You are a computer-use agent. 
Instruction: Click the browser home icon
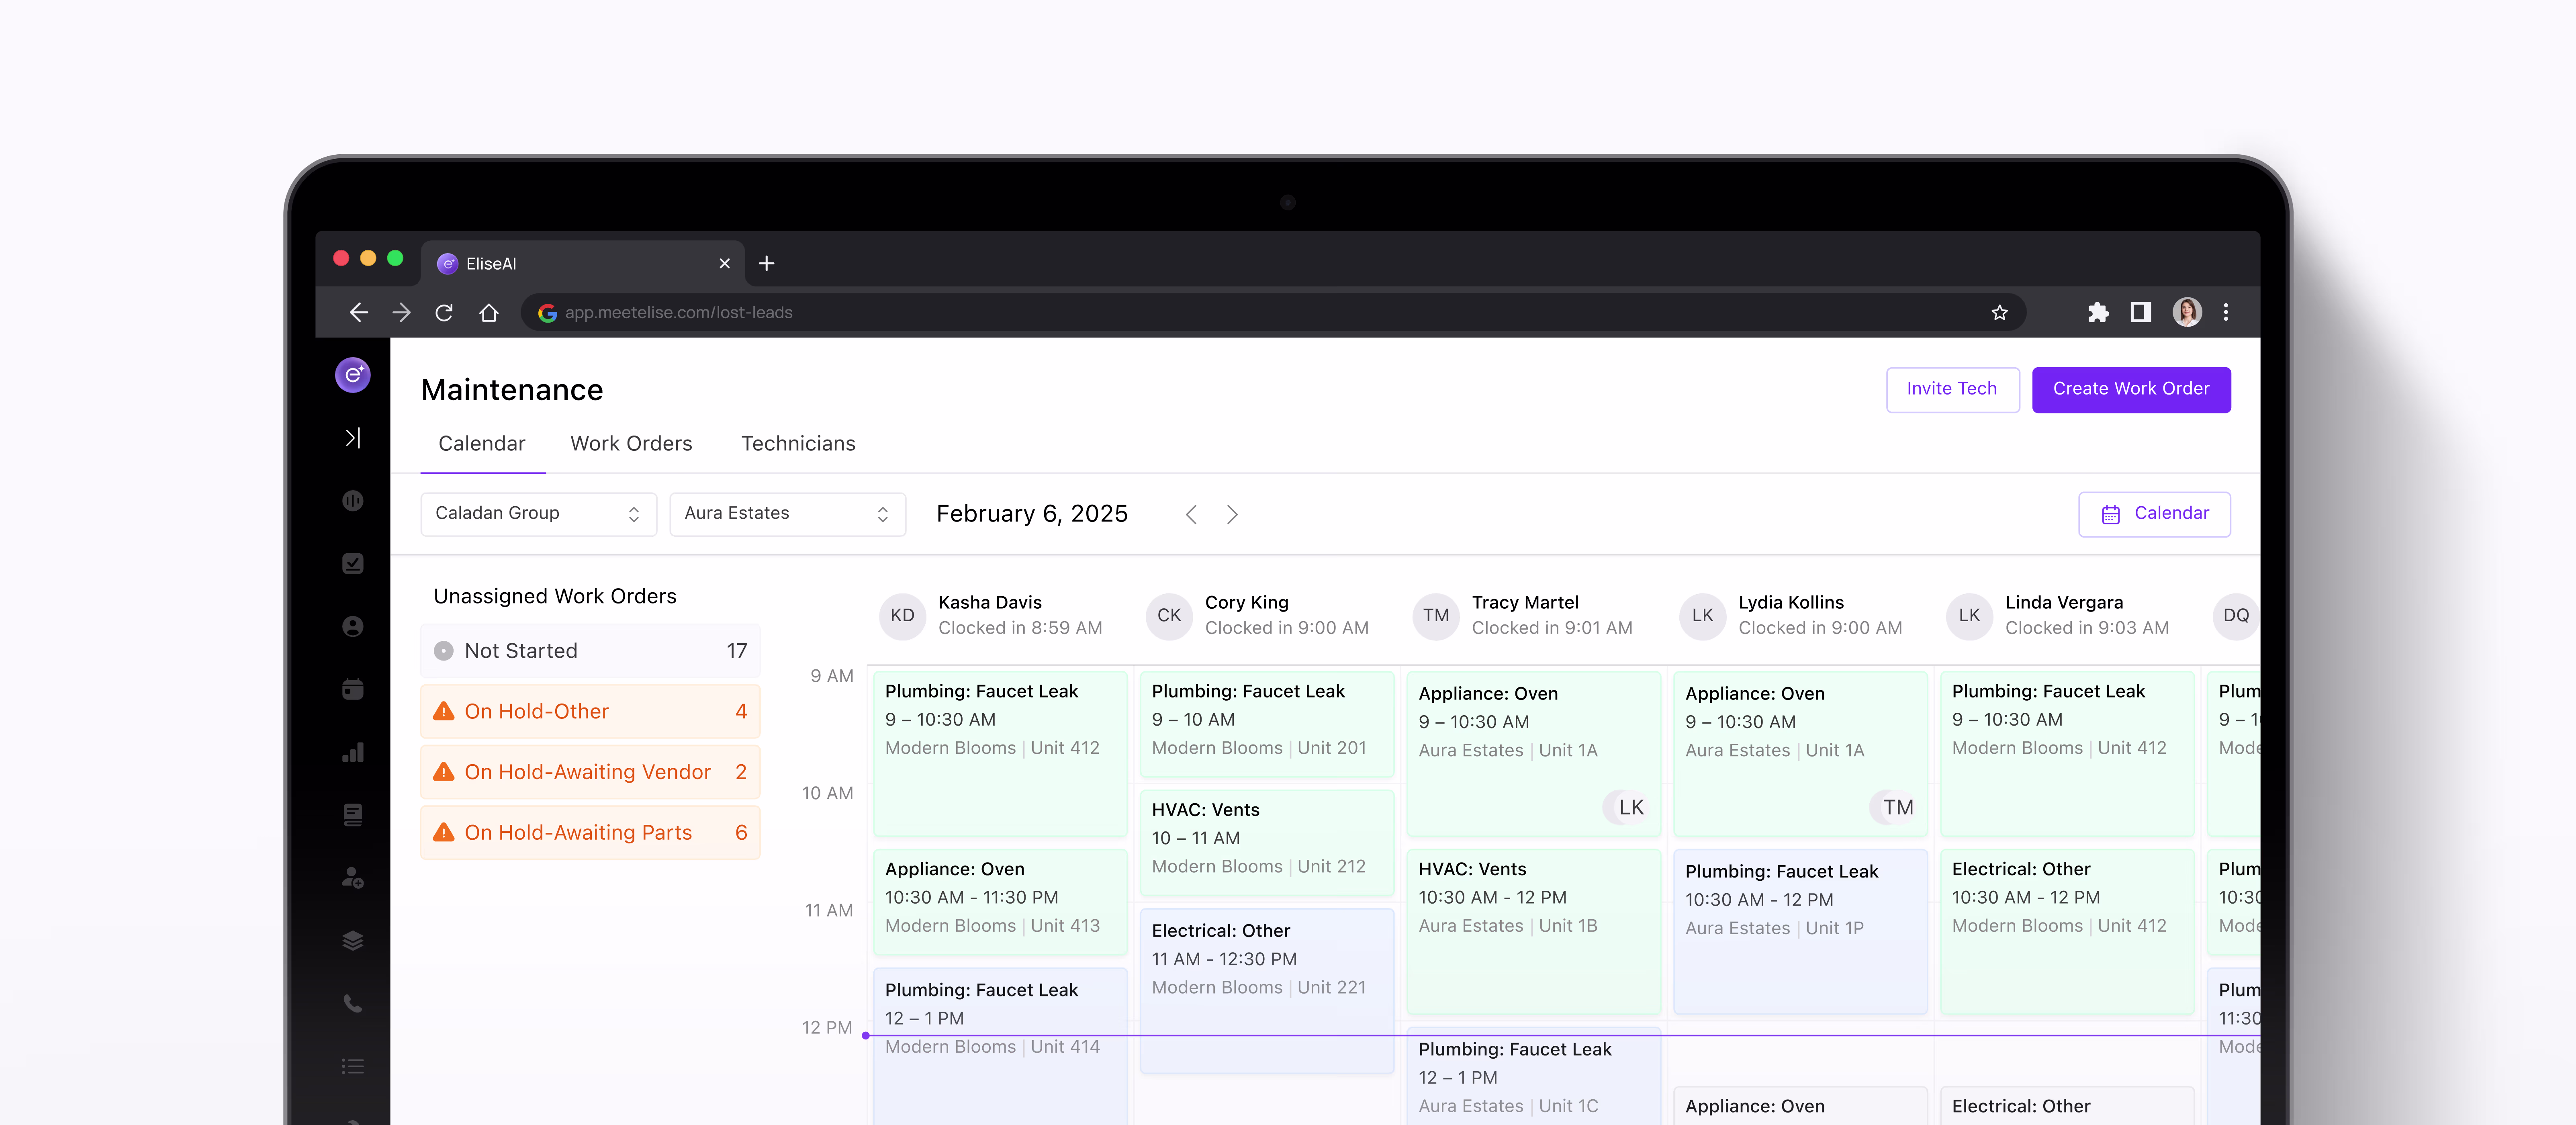coord(488,313)
